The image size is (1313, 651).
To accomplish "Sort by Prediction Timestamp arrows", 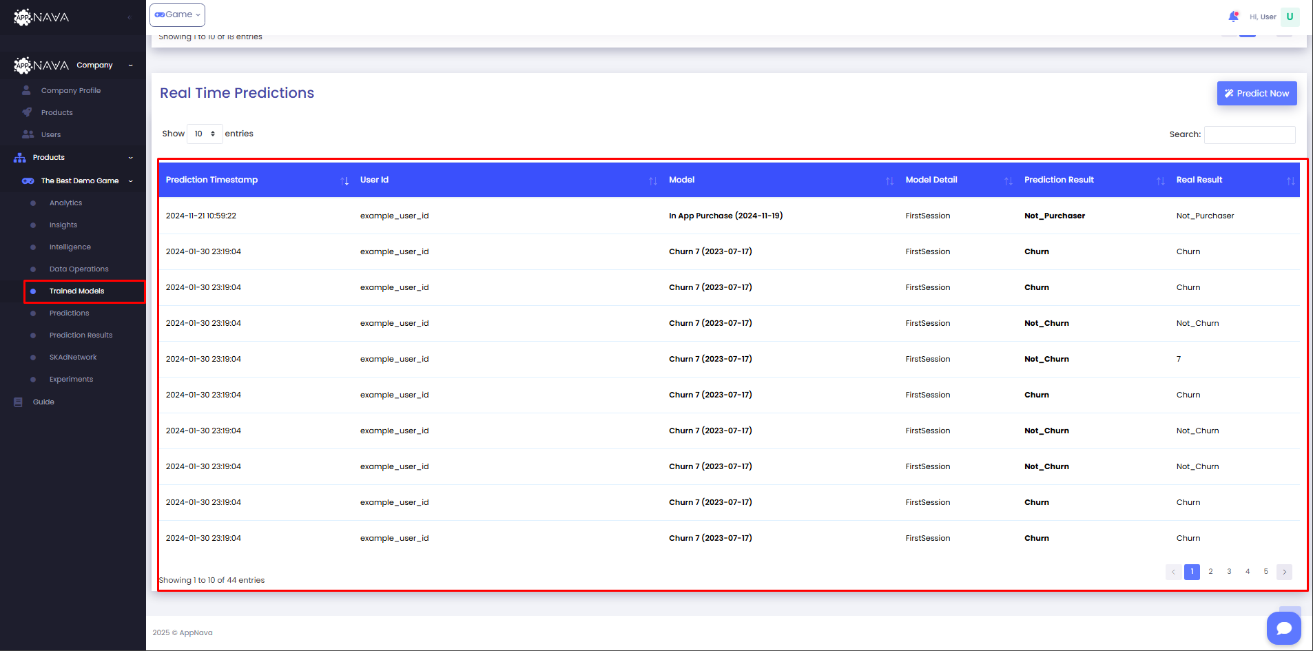I will point(344,180).
